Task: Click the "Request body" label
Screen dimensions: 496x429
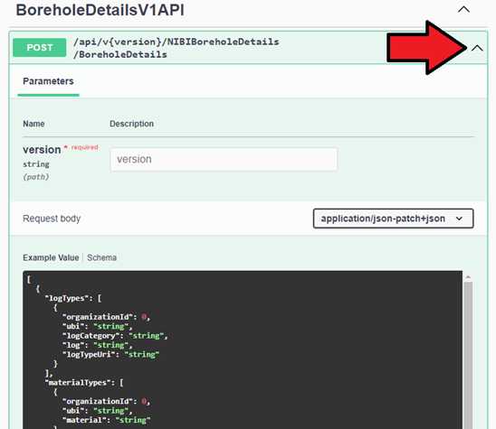Action: (52, 219)
